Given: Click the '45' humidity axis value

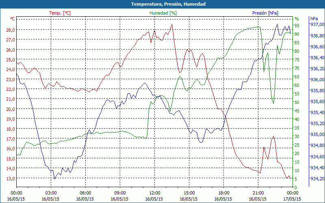Looking at the screenshot, I should (x=297, y=111).
